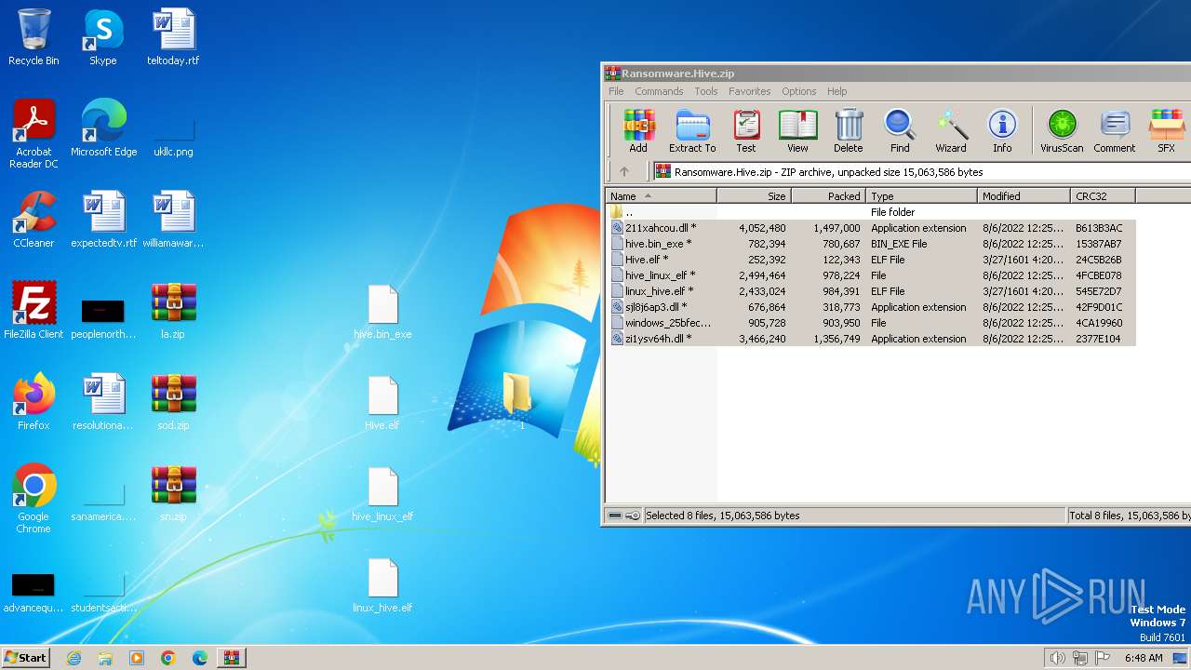The height and width of the screenshot is (670, 1191).
Task: Open the Find magnifier tool
Action: 900,130
